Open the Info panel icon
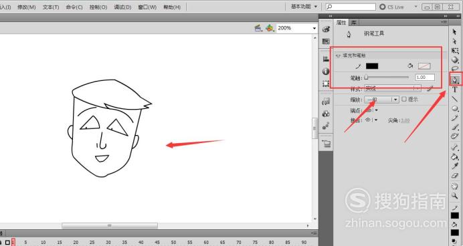Screen dimensions: 463x246 pyautogui.click(x=326, y=72)
